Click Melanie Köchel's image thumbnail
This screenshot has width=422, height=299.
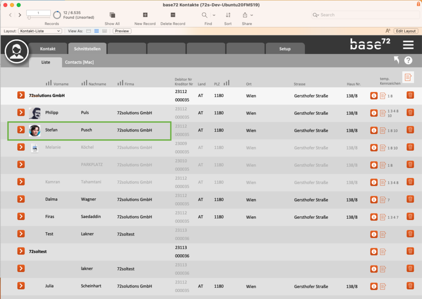35,148
